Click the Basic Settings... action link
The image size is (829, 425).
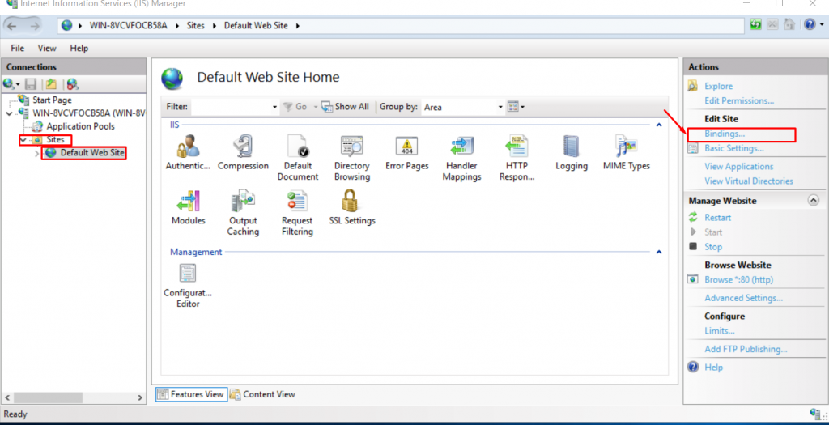coord(733,148)
